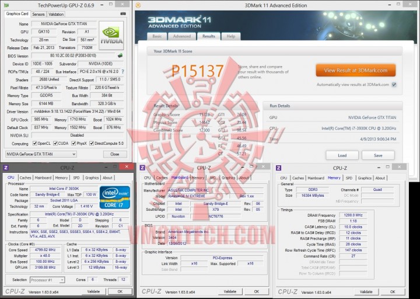Click the BIOS Version field 80.10.2C.00.02
Screen dimensions: 420x299
pos(73,56)
